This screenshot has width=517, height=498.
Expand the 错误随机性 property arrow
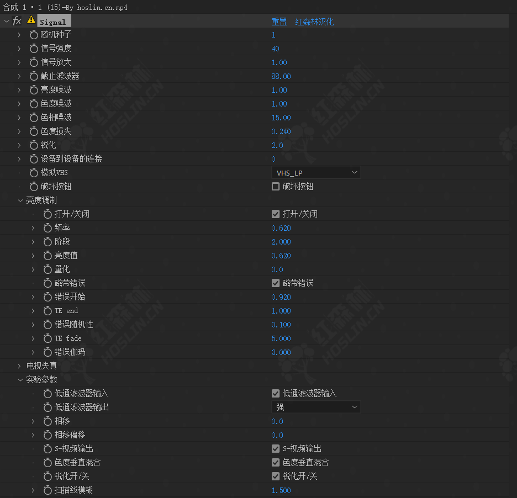(x=33, y=325)
